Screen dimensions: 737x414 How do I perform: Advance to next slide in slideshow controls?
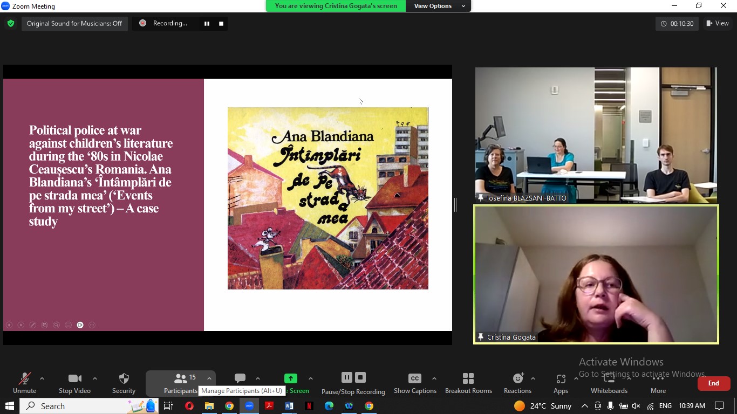[21, 325]
